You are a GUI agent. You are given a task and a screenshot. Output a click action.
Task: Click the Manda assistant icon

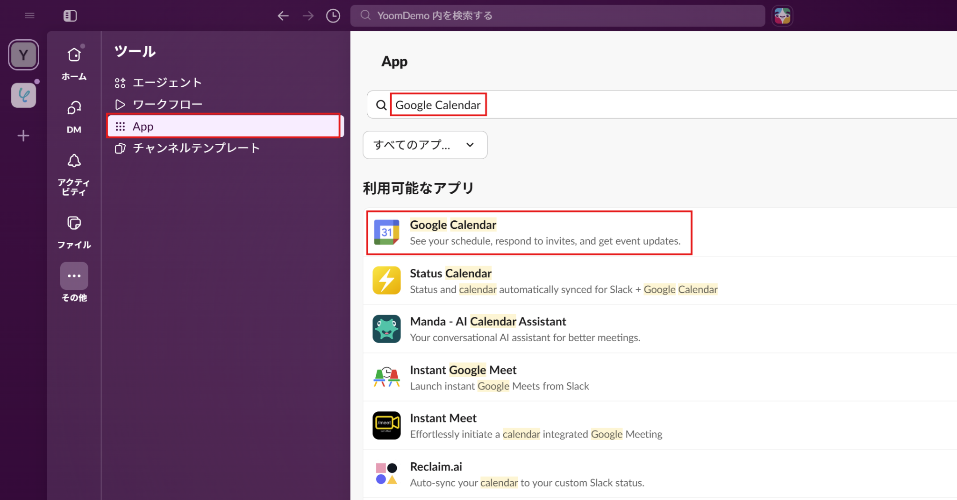coord(386,329)
